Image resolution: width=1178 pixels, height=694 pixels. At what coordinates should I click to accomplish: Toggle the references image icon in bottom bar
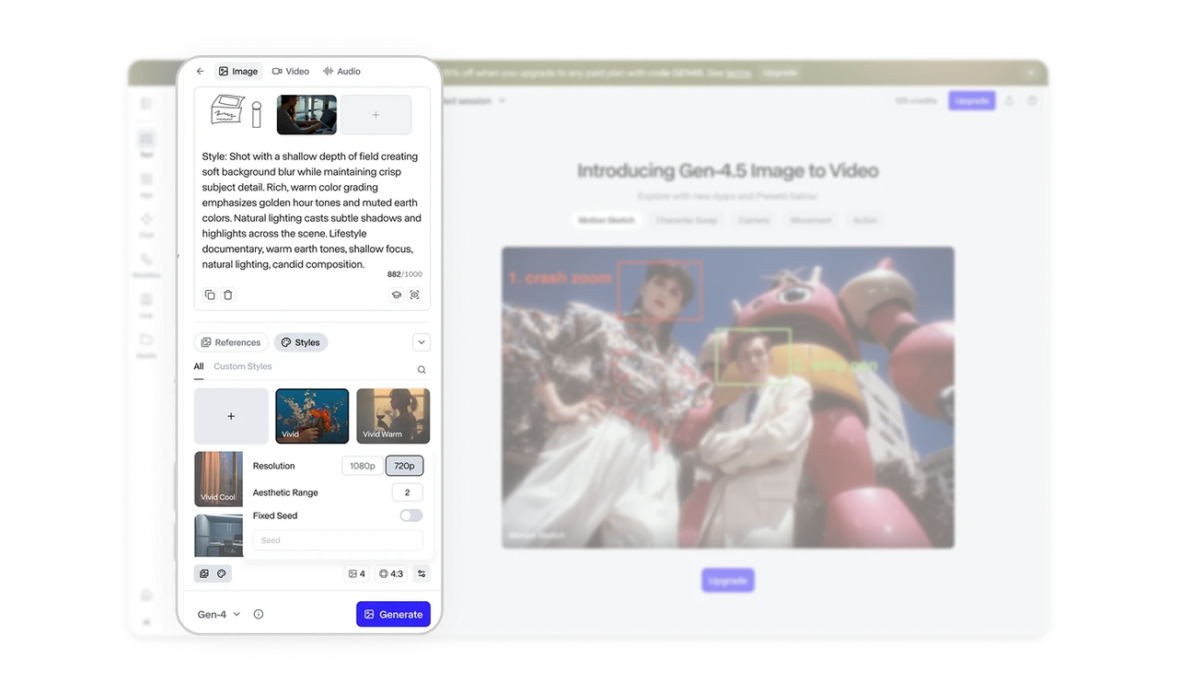(x=204, y=573)
